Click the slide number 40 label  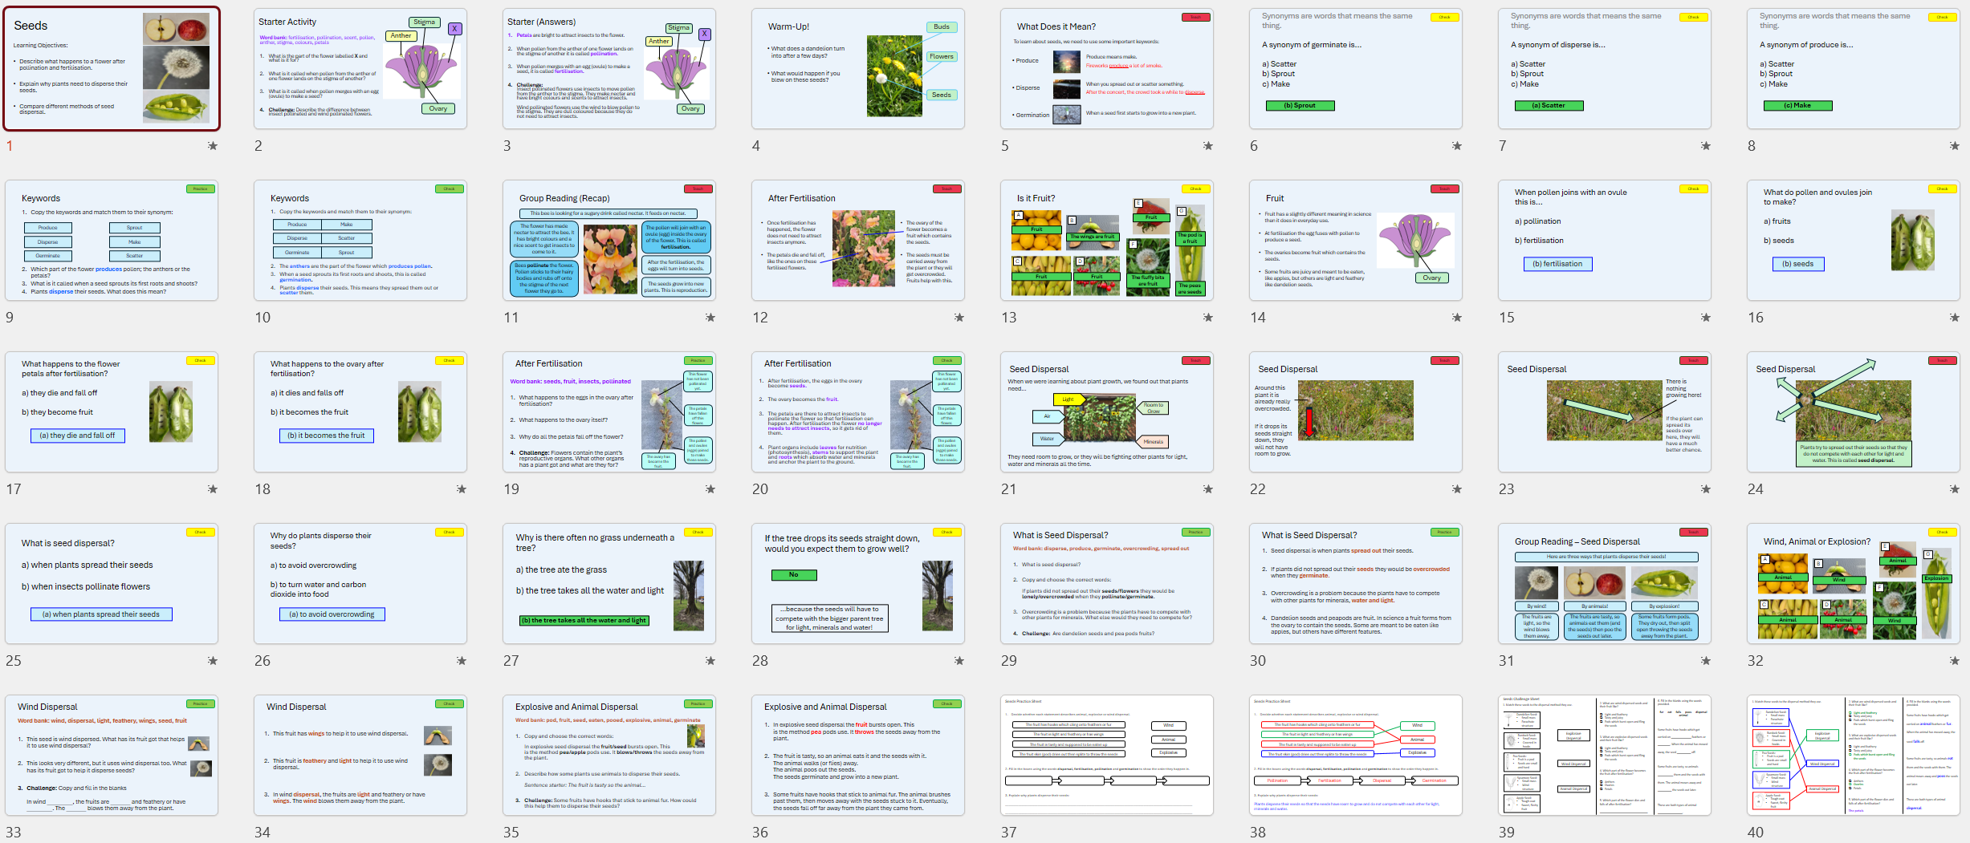[1756, 833]
